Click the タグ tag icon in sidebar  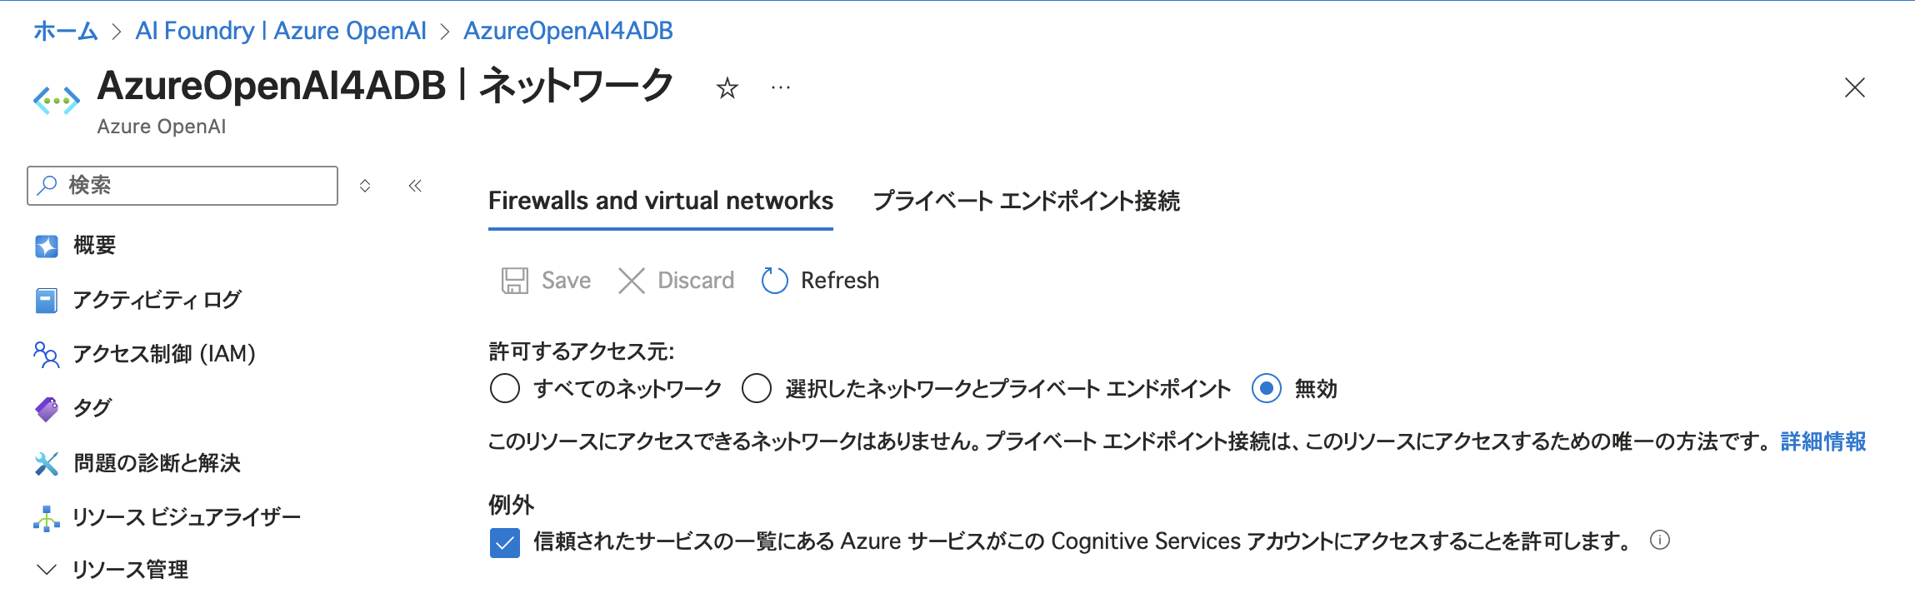pos(46,408)
